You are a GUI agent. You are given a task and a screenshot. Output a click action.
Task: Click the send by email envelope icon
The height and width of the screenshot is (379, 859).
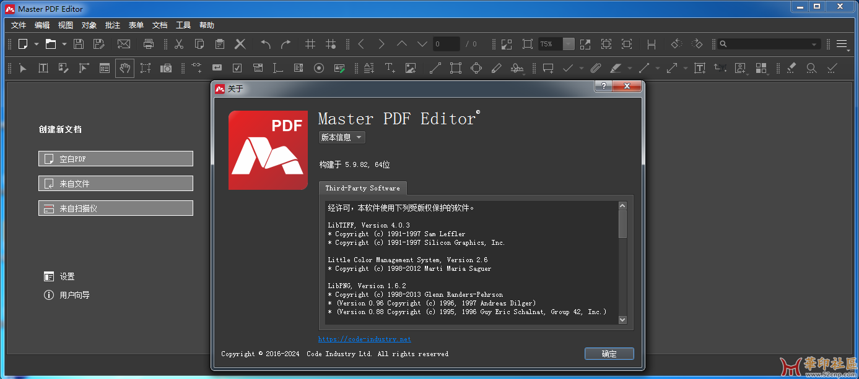click(124, 44)
